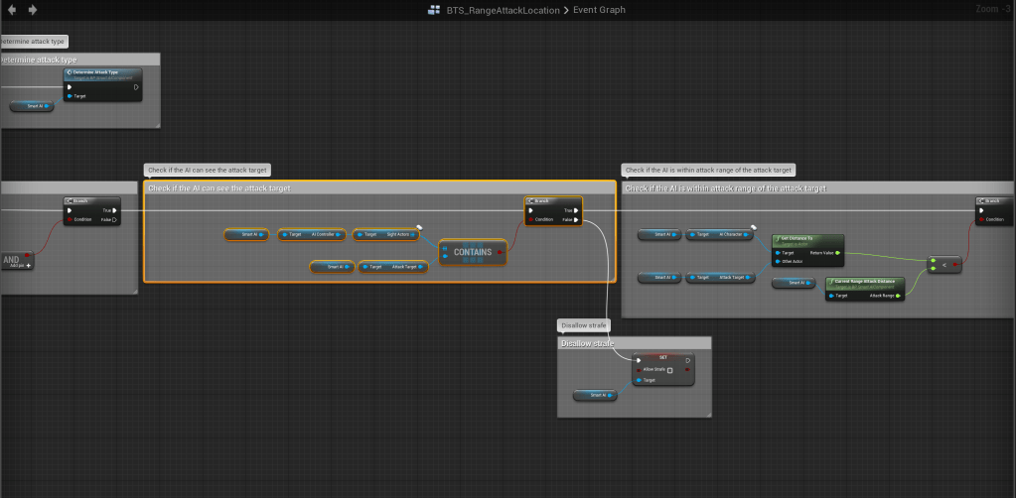Click the BTS_RangeAttackLocation breadcrumb
1016x498 pixels.
[x=504, y=10]
